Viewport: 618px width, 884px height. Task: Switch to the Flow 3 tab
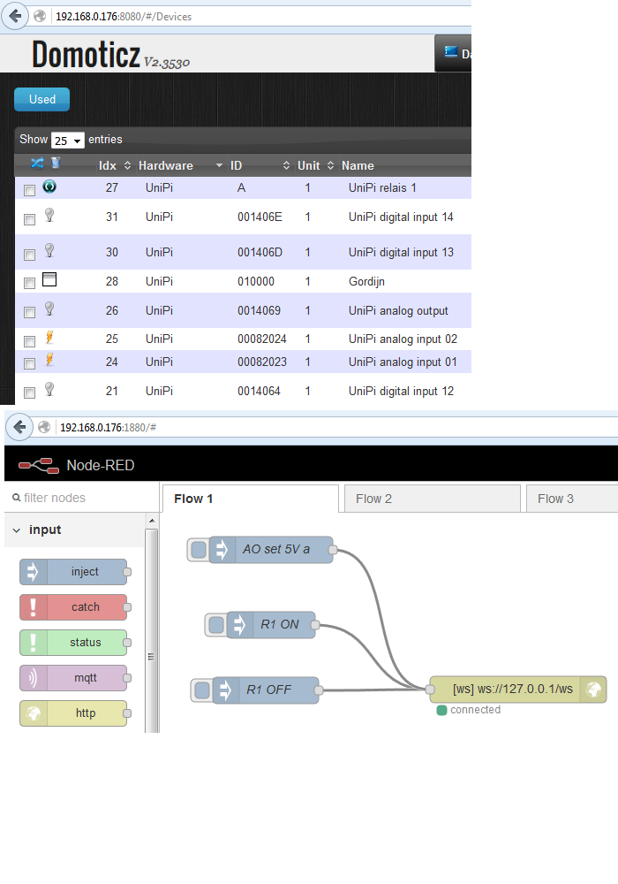(572, 499)
